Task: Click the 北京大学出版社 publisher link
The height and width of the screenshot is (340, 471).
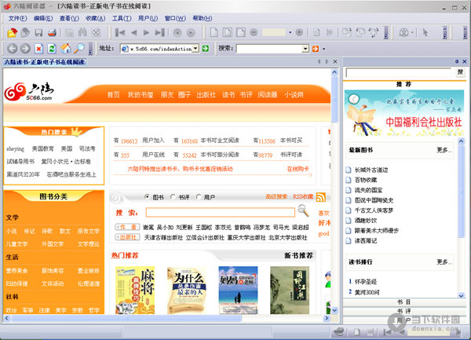Action: [x=288, y=238]
